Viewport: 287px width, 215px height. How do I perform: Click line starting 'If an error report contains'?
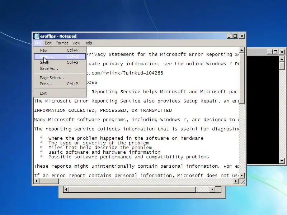click(x=136, y=176)
